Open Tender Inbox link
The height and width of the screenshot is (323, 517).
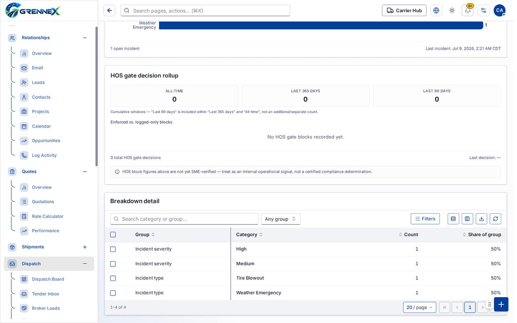point(46,294)
